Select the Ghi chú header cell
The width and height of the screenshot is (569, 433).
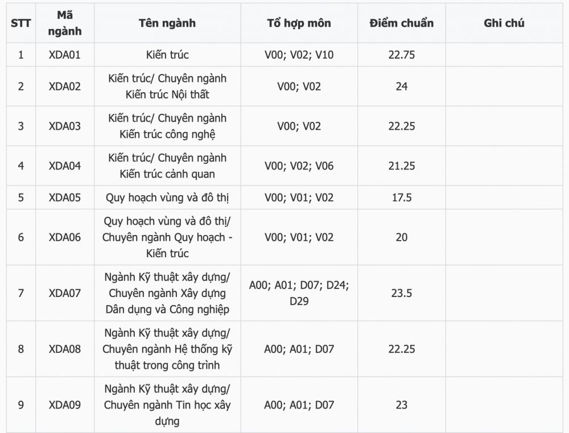click(x=504, y=23)
